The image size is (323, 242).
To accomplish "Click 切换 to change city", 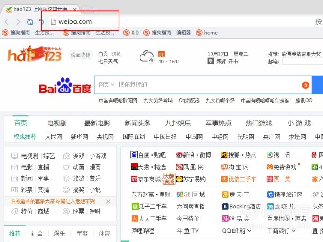I will (x=116, y=54).
